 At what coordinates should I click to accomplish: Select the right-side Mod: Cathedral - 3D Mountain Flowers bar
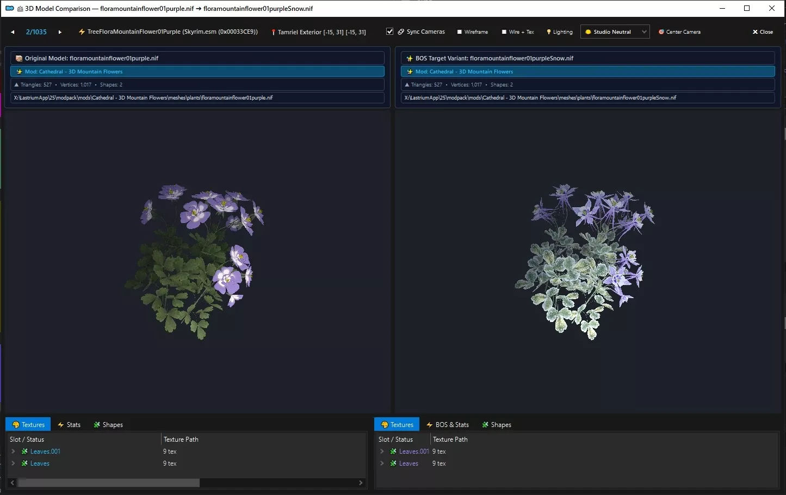pos(587,71)
